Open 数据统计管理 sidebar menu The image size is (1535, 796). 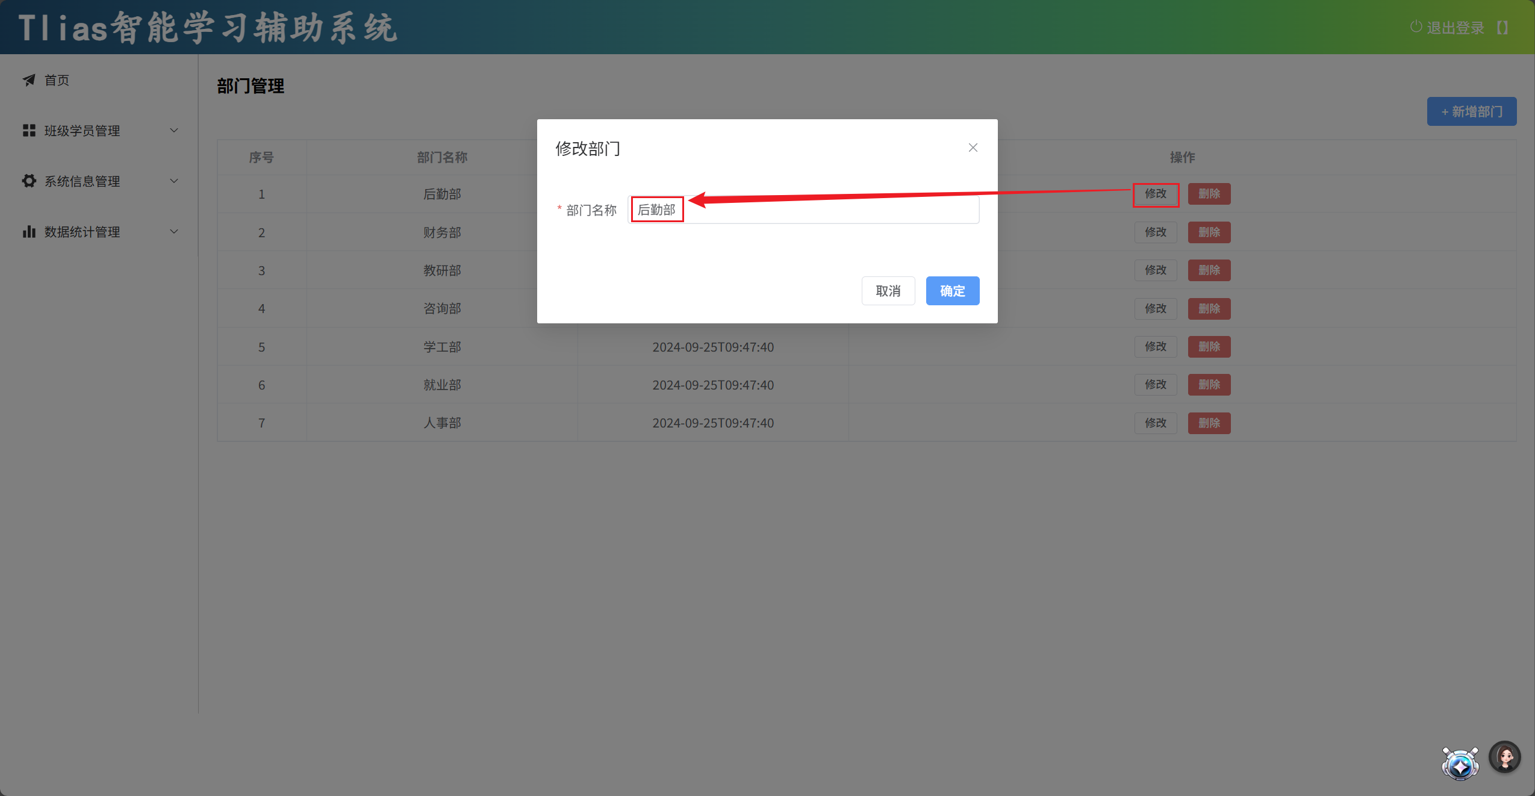tap(82, 232)
